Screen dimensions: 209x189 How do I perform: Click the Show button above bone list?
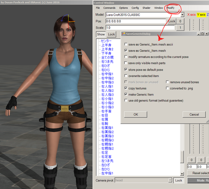coord(101,34)
